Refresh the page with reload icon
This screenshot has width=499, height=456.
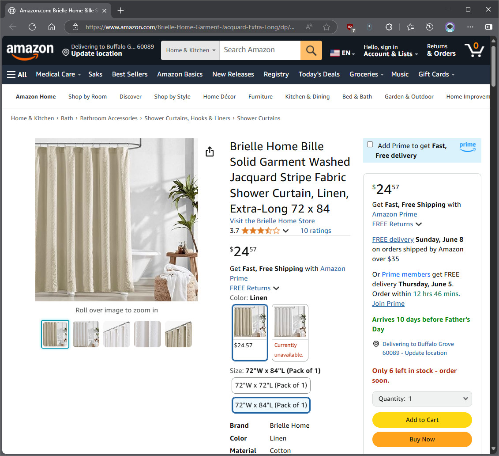coord(32,27)
